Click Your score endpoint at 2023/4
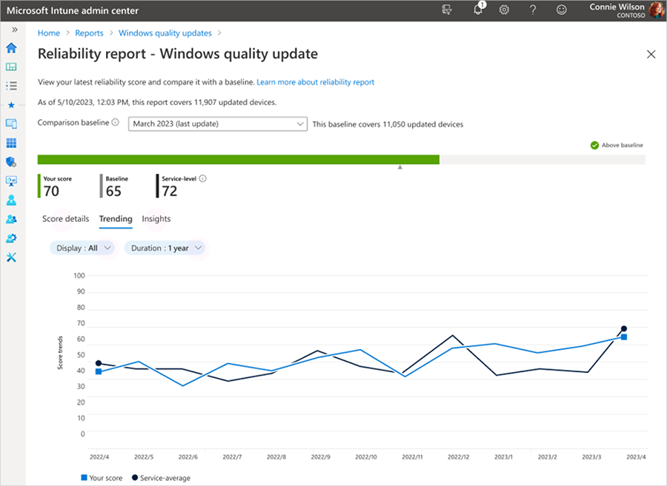 (624, 337)
